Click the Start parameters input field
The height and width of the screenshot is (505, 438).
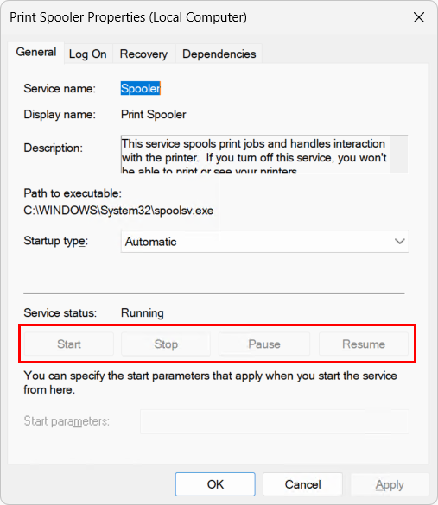(x=275, y=421)
